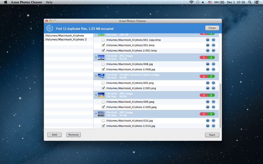This screenshot has height=164, width=263.
Task: Open the Help menu
Action: (x=49, y=2)
